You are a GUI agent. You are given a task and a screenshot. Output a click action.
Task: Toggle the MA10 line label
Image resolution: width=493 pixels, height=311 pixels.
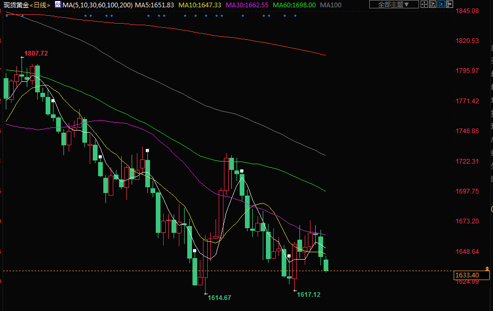[x=200, y=5]
